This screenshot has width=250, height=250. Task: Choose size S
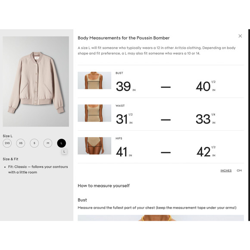34,143
